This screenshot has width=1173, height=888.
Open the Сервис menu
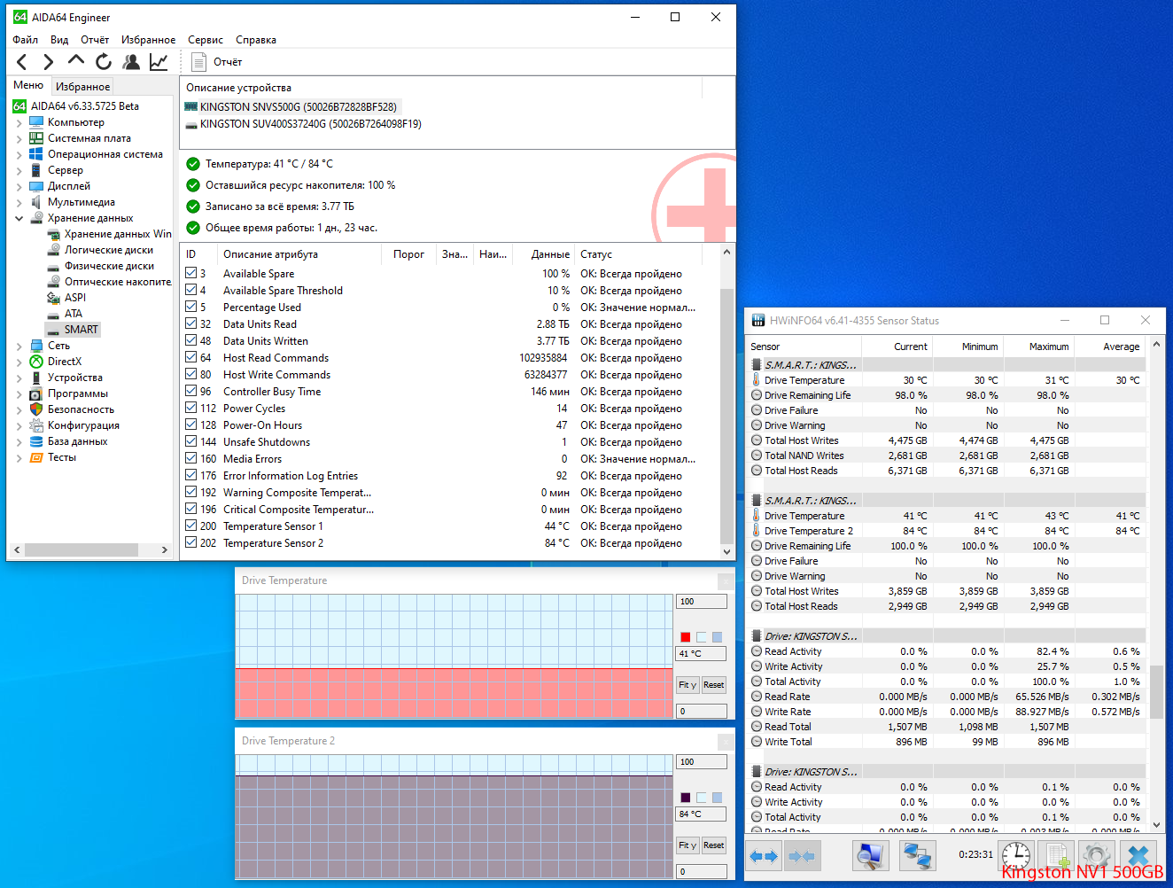coord(206,40)
